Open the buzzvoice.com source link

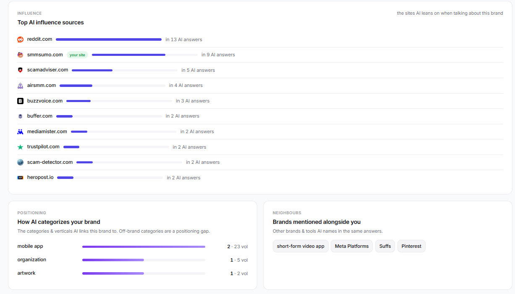pyautogui.click(x=45, y=101)
